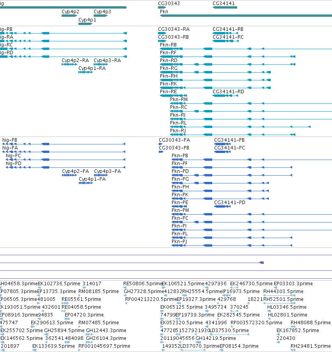Select the CG34141-PC protein label
Viewport: 332px width, 352px height.
tap(229, 148)
